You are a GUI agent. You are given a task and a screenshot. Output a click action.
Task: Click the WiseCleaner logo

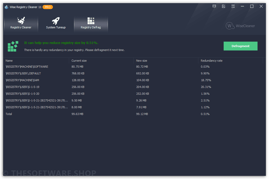(240, 26)
